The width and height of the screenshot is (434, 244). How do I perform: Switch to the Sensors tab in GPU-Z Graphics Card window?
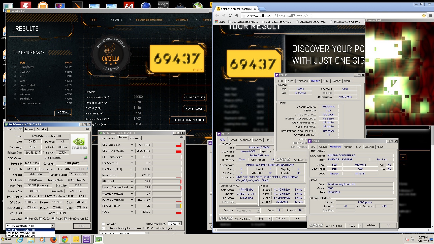[29, 130]
